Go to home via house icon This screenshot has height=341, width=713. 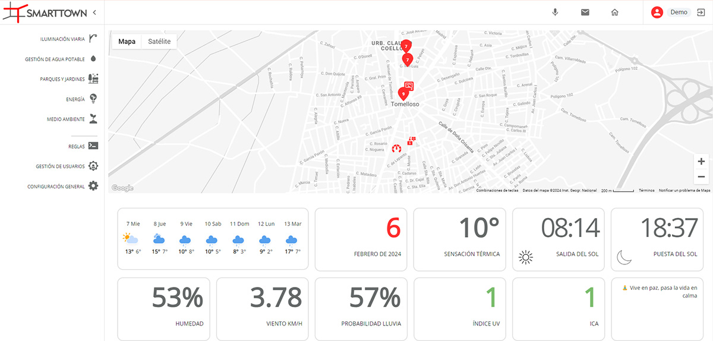[x=615, y=12]
